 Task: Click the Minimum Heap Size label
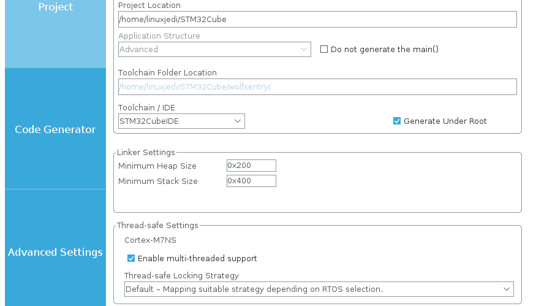pyautogui.click(x=157, y=166)
